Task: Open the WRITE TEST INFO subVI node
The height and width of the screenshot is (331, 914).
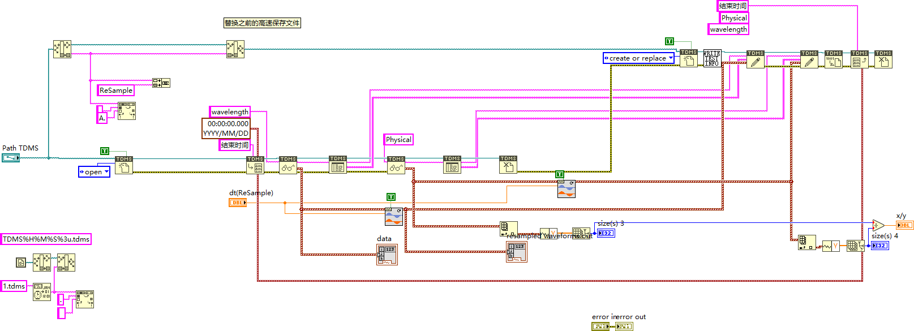Action: click(712, 58)
